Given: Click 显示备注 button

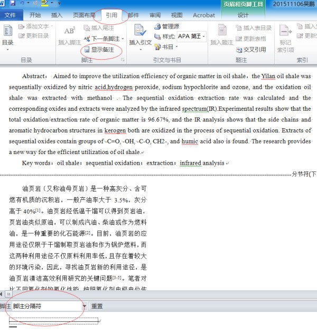Looking at the screenshot, I should point(99,50).
